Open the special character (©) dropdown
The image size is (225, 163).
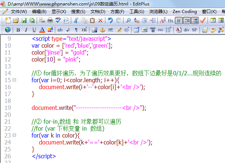coord(127,30)
